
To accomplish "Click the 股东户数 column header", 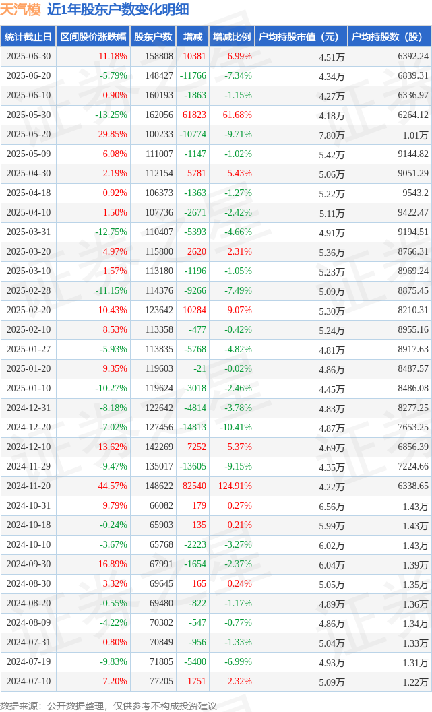I will coord(153,37).
